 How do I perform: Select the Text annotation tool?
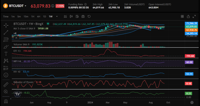(x=6, y=54)
